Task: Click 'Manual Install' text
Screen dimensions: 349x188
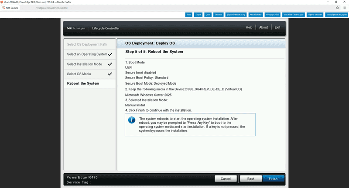Action: pos(135,105)
